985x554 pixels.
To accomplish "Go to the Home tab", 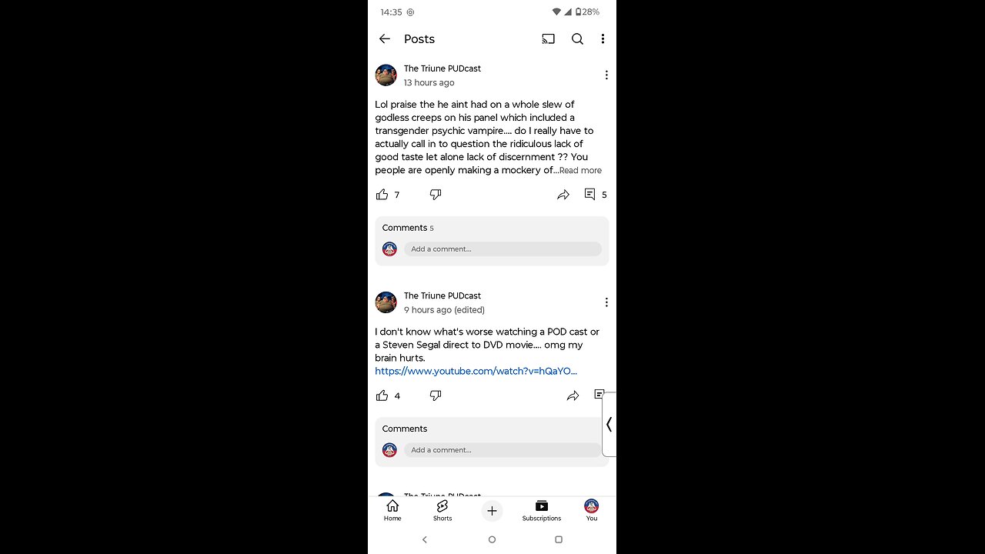I will coord(392,510).
